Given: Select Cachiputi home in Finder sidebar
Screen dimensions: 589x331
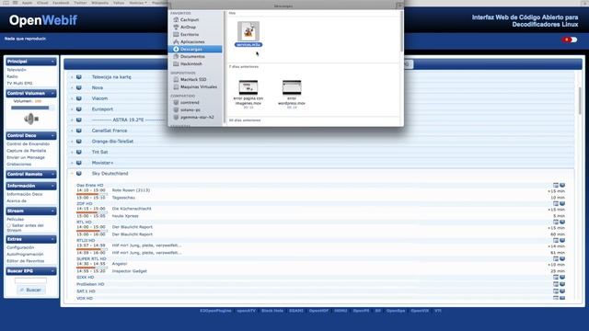Looking at the screenshot, I should pos(190,19).
